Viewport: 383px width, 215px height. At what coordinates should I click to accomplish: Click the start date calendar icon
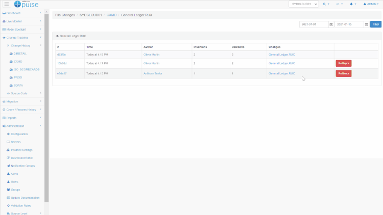(x=331, y=24)
